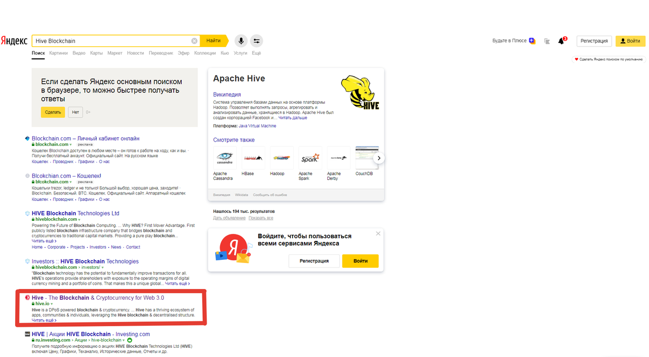Click the Blockchain.com result favicon
649x357 pixels.
(28, 139)
